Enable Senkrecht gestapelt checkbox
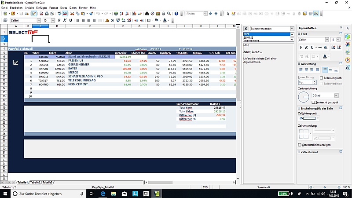This screenshot has height=198, width=352. coord(313,103)
